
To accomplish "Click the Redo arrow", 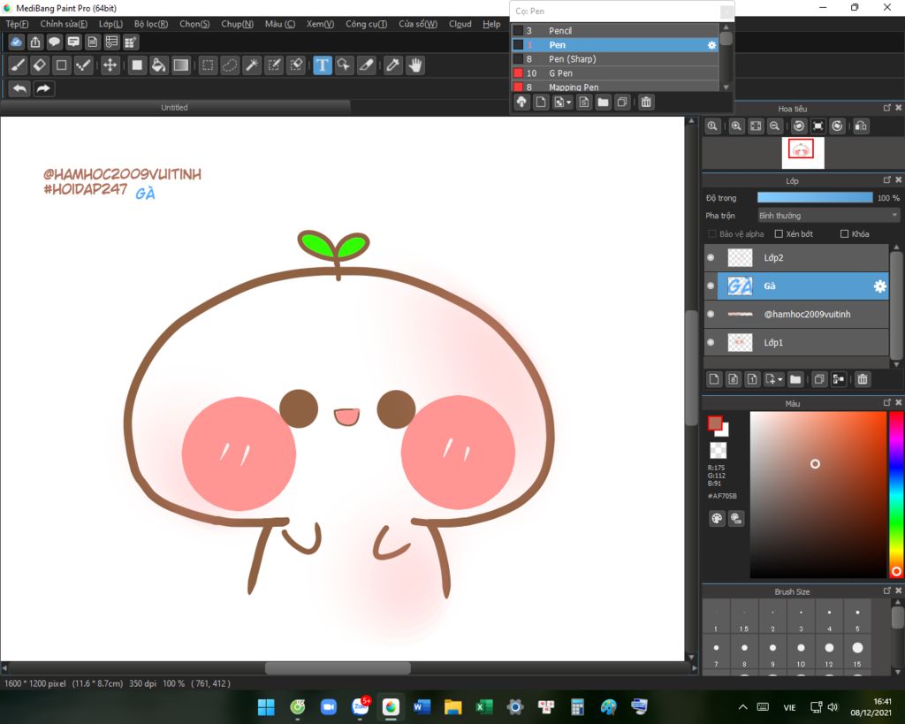I will (43, 89).
